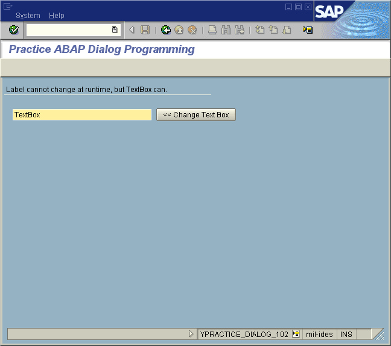This screenshot has width=391, height=346.
Task: Open the System menu
Action: (28, 16)
